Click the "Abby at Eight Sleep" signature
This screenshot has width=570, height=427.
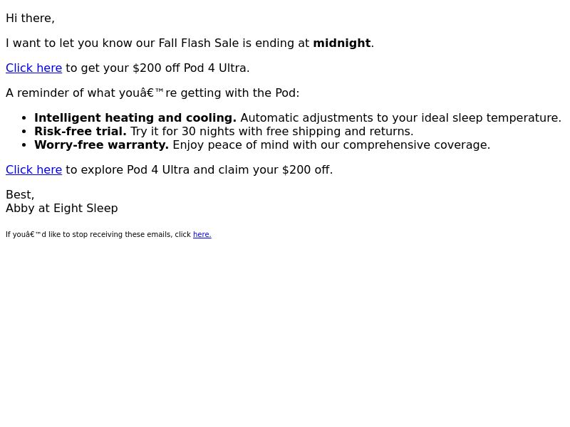62,208
